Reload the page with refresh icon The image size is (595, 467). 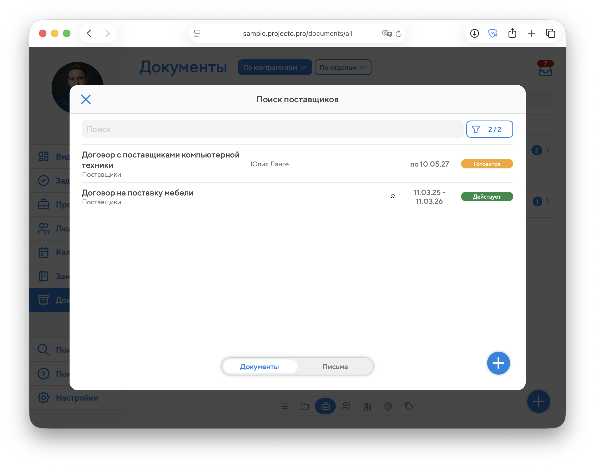pyautogui.click(x=399, y=33)
